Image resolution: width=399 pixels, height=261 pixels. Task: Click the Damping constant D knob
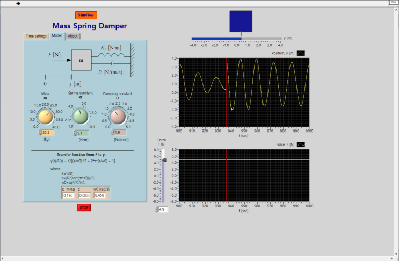pos(118,116)
